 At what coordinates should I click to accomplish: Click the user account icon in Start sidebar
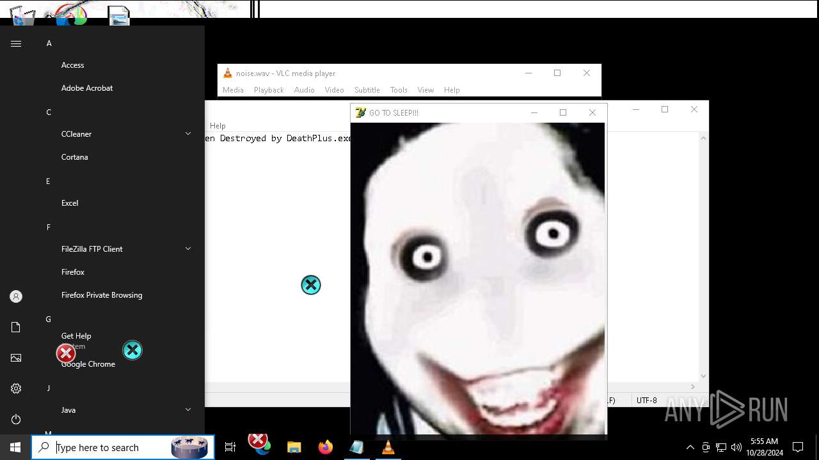point(16,296)
